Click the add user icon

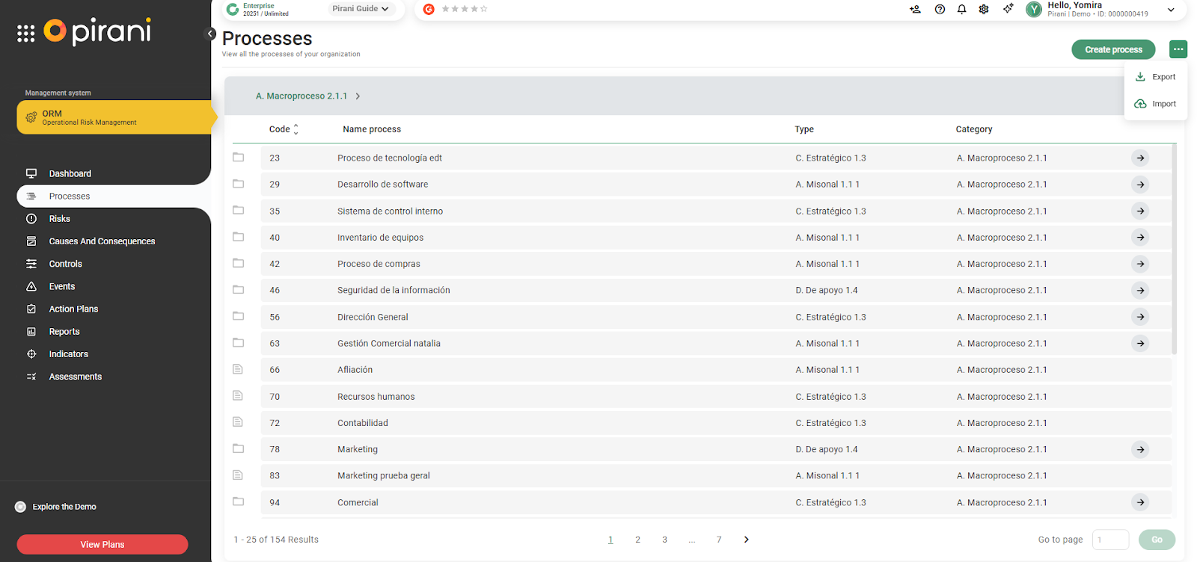[x=915, y=9]
